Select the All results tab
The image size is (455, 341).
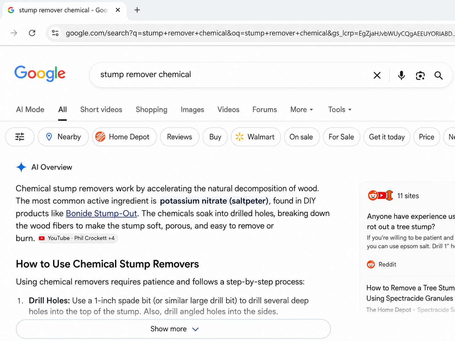(x=63, y=110)
